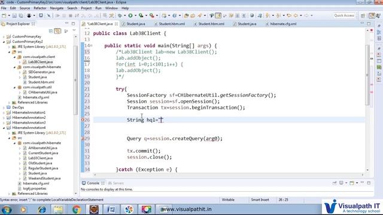Click the Next Annotation toolbar icon
This screenshot has height=215, width=383.
(268, 16)
